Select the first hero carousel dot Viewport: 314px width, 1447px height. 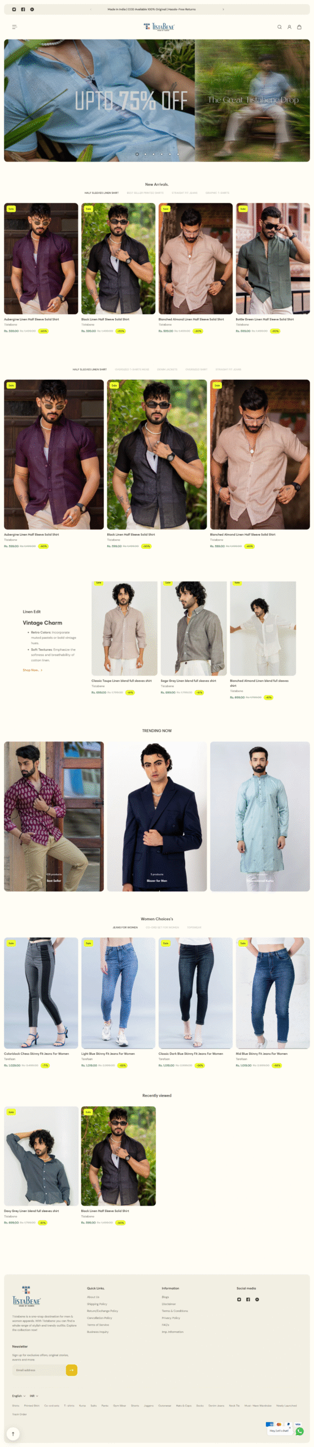point(137,154)
